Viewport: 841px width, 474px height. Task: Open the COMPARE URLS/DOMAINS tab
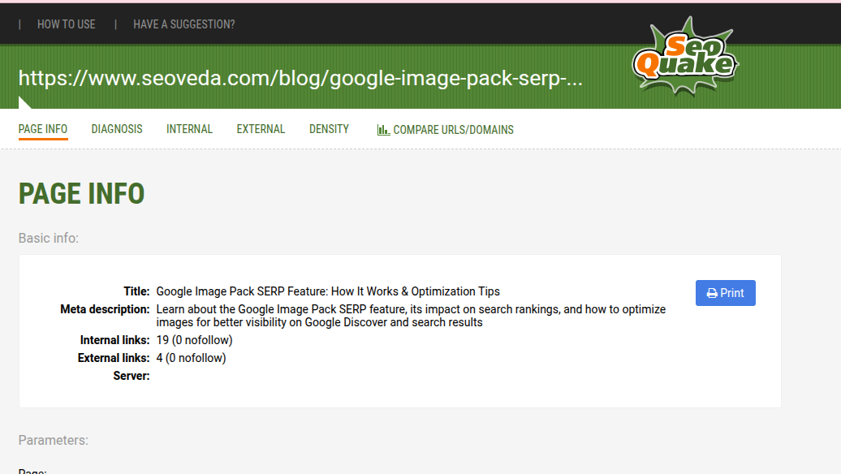[x=445, y=130]
